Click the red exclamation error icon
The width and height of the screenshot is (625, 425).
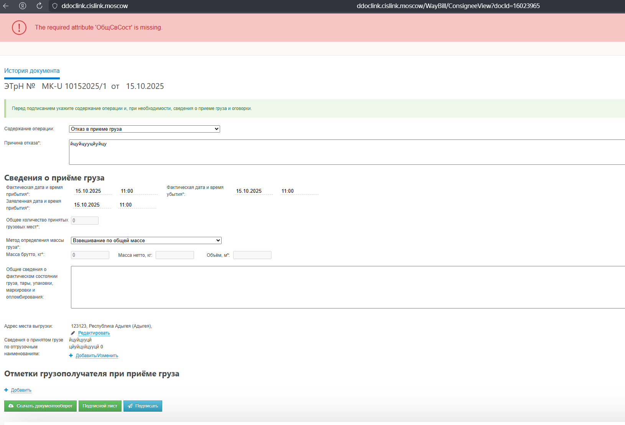[19, 28]
